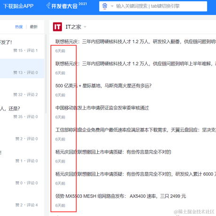Click the 赞 13 · 评论 0 stats
This screenshot has height=216, width=216.
pyautogui.click(x=25, y=72)
